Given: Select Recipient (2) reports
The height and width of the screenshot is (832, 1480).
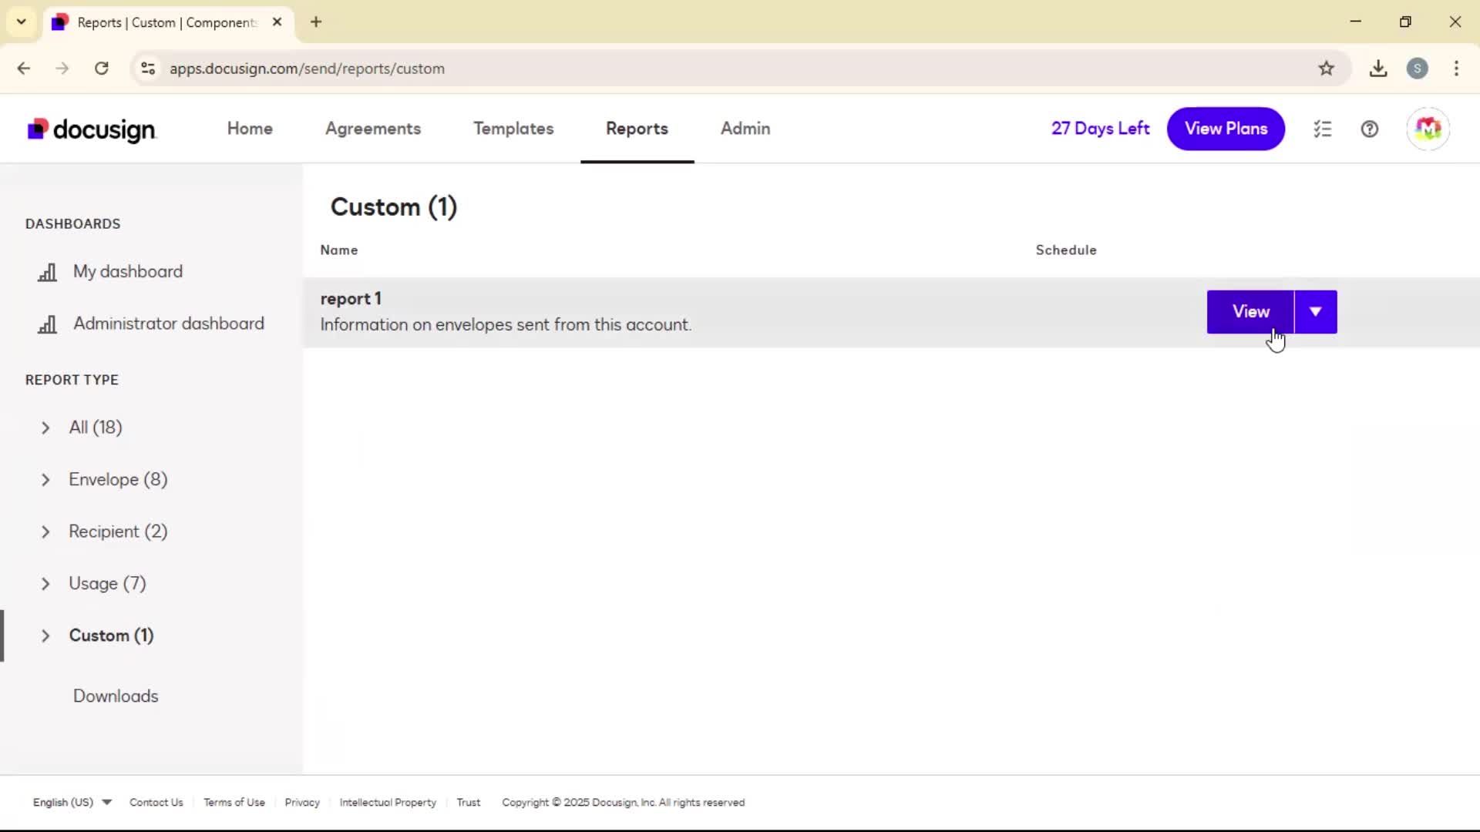Looking at the screenshot, I should point(118,532).
